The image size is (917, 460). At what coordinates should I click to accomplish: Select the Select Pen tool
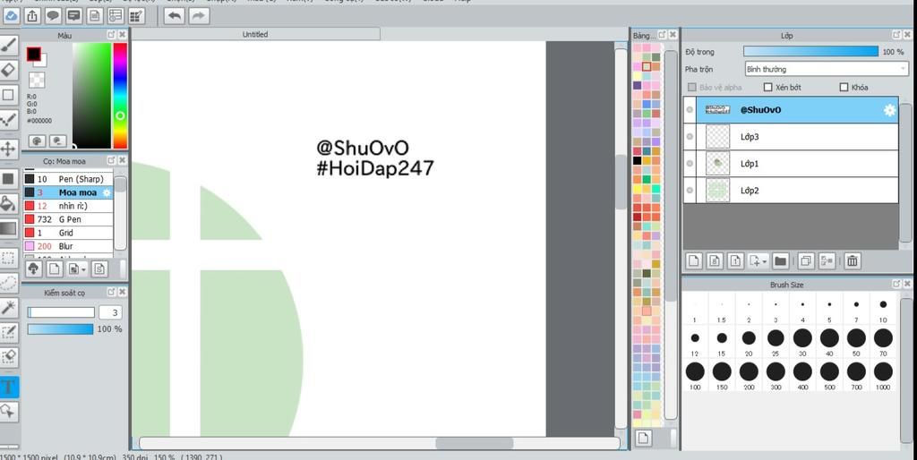pyautogui.click(x=9, y=332)
